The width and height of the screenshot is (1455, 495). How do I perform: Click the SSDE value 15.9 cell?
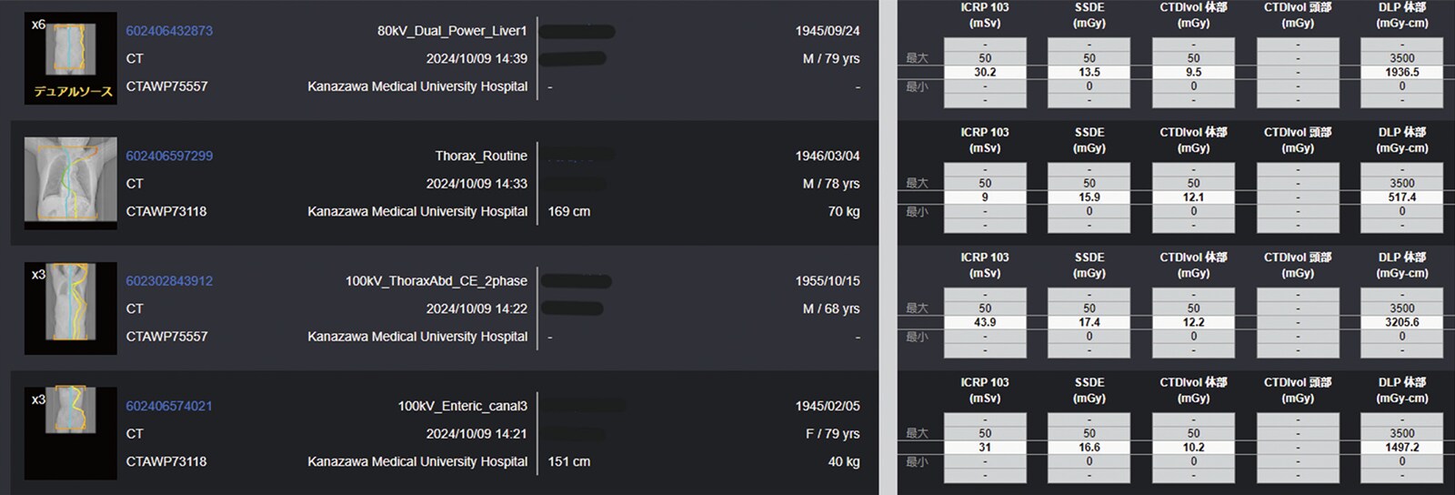pos(1089,197)
